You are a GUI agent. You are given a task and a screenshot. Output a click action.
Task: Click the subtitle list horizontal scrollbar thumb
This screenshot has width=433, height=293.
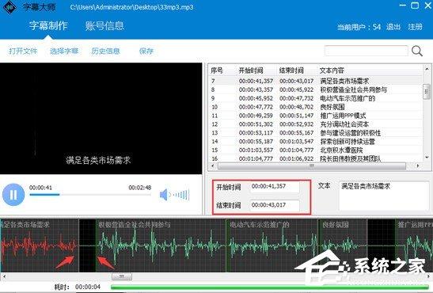click(312, 166)
